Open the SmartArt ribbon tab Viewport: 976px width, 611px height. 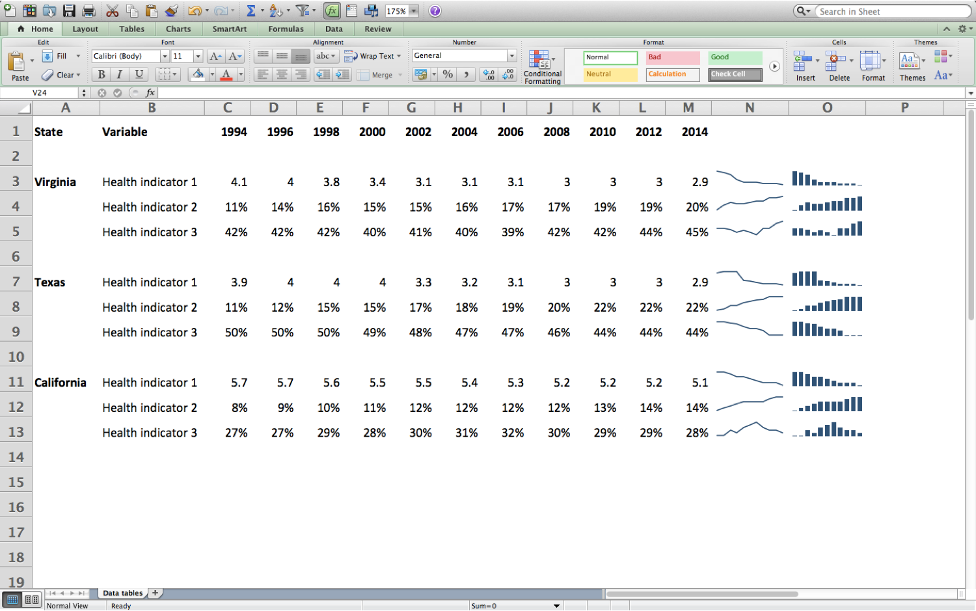[230, 29]
